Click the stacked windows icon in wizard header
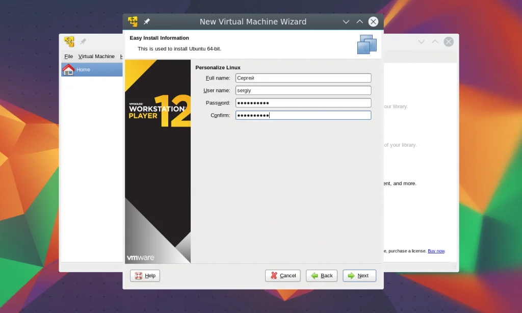Screen dimensions: 522x313 (367, 44)
